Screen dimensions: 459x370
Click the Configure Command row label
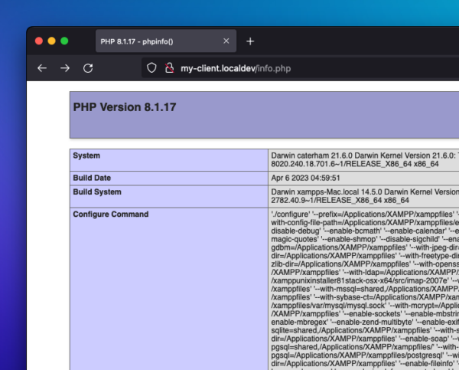point(110,214)
